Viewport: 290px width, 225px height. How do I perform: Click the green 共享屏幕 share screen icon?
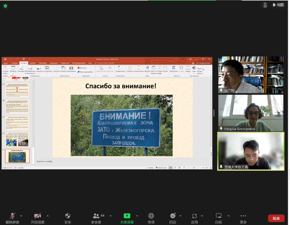tap(127, 216)
